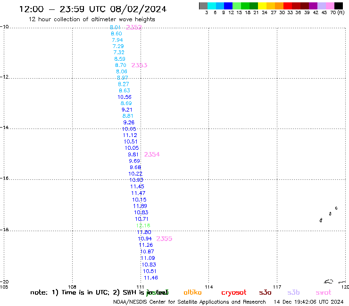
Task: Click the pink 2355 pass label
Action: click(x=164, y=238)
